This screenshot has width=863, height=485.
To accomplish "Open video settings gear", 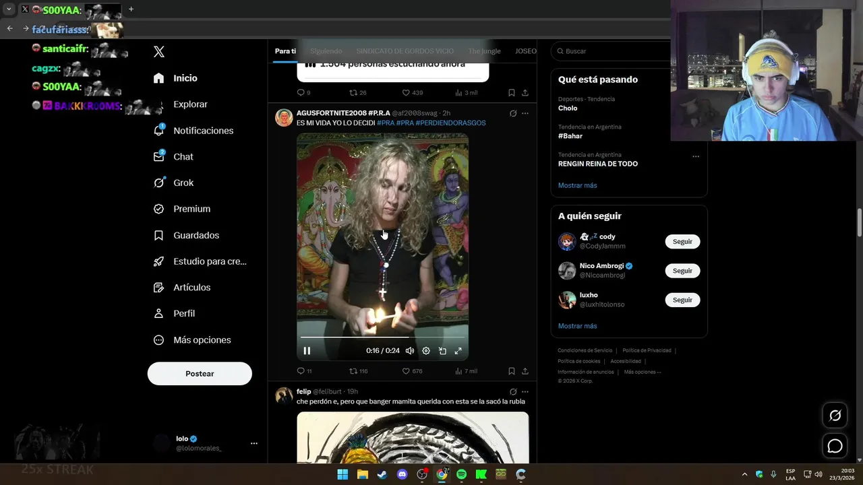I will tap(426, 350).
